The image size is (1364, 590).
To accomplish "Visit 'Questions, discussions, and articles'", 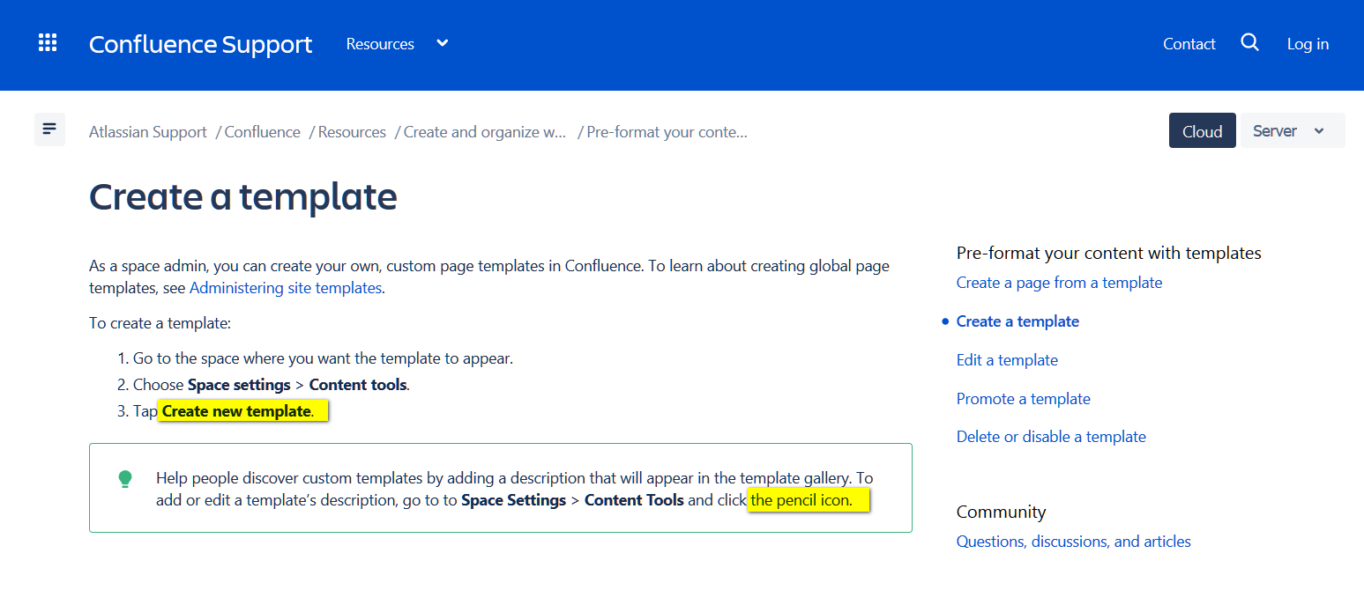I will click(x=1073, y=542).
